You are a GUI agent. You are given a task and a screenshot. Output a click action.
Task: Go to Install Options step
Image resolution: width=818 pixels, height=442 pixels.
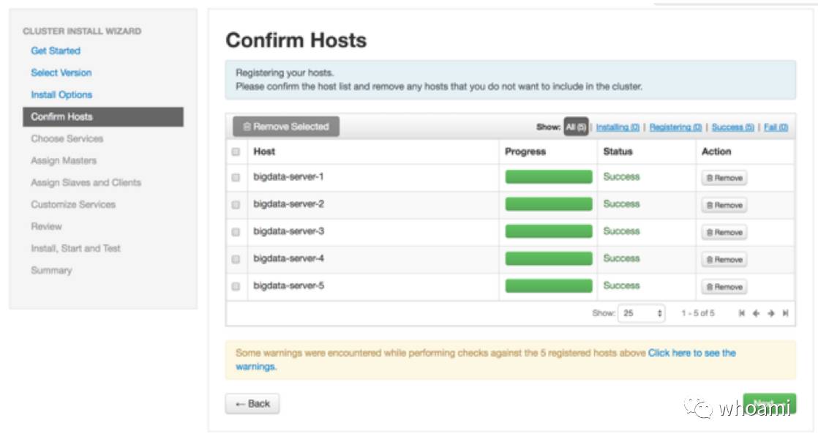[61, 94]
